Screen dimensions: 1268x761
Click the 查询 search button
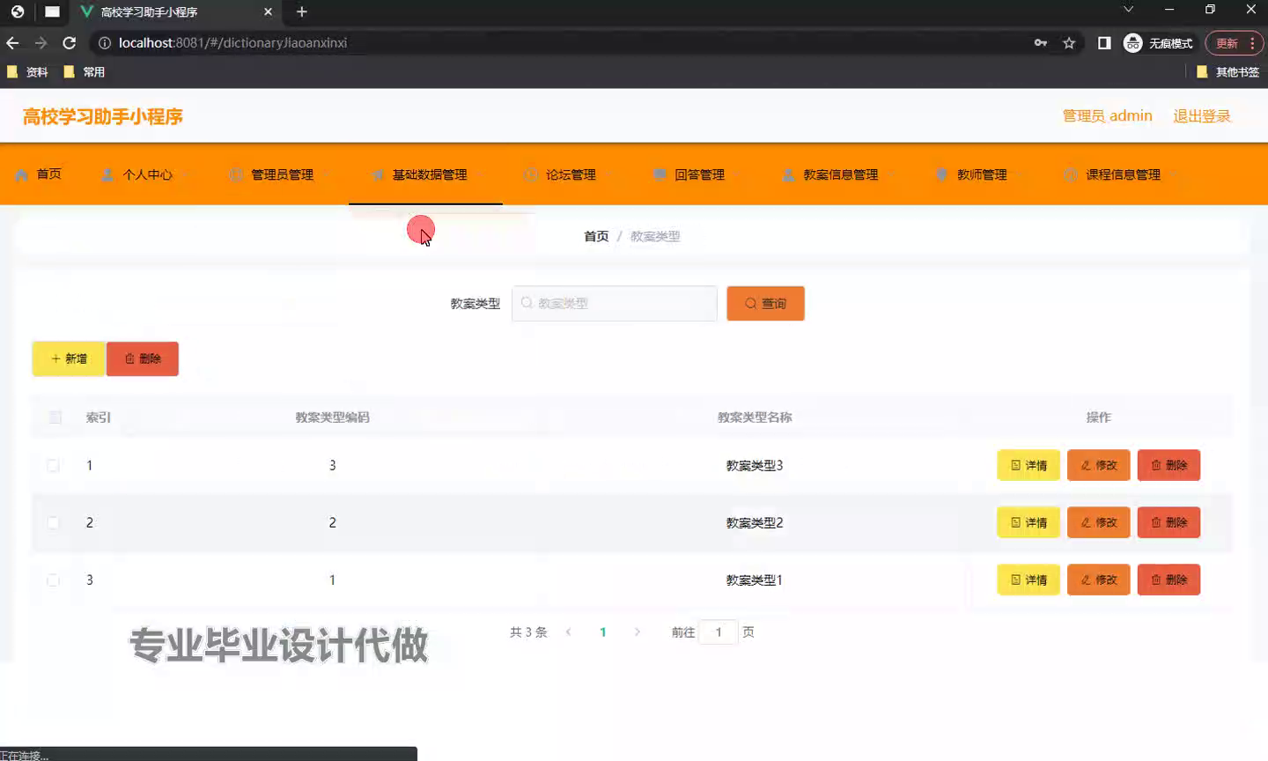pos(765,303)
